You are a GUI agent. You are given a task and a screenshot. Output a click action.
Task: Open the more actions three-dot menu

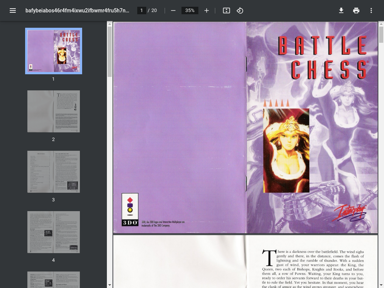coord(371,10)
